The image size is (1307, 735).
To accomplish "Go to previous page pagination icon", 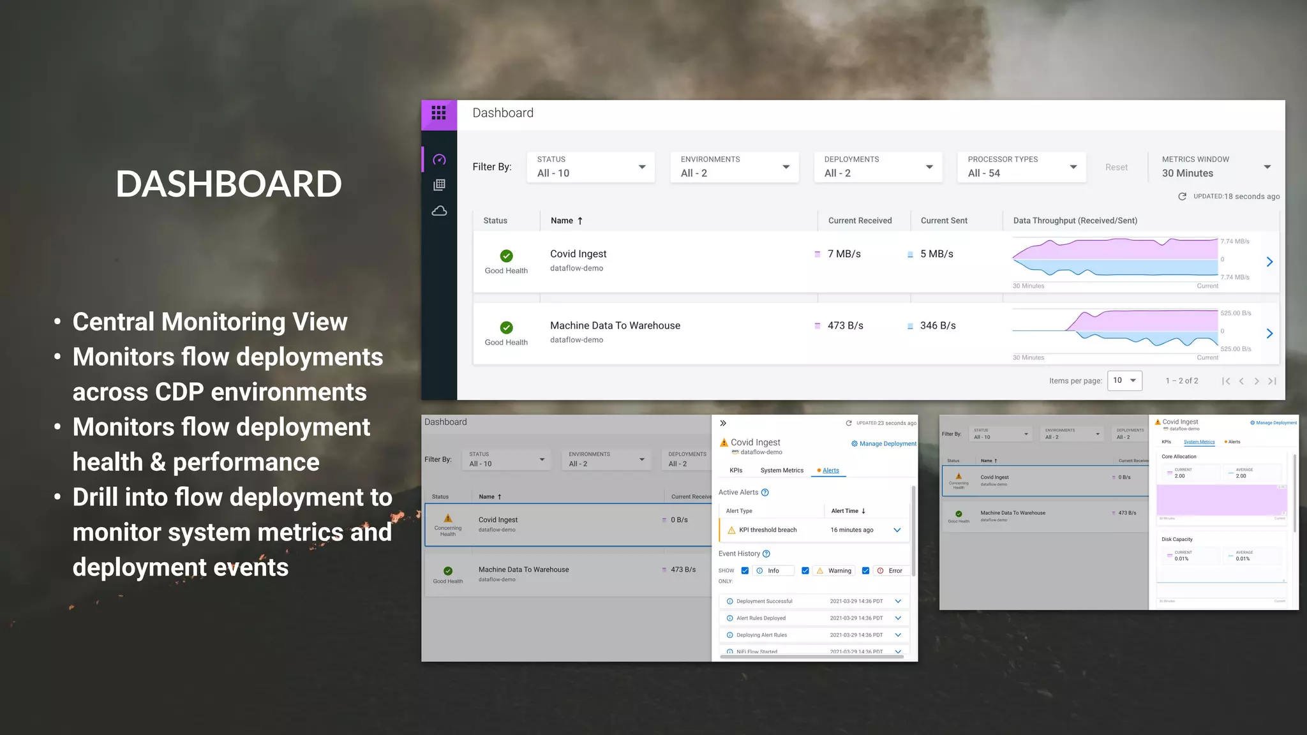I will [x=1241, y=381].
